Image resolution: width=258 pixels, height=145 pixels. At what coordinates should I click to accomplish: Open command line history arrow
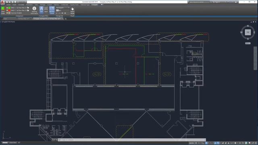click(205, 140)
